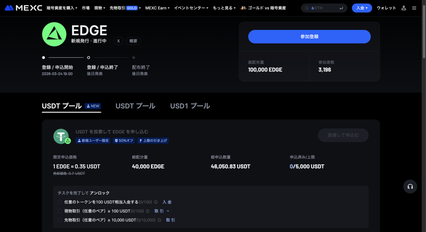Click info icon beside futures trade task
This screenshot has width=426, height=232.
point(159,220)
